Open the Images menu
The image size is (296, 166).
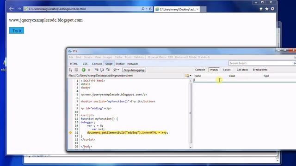pyautogui.click(x=107, y=57)
